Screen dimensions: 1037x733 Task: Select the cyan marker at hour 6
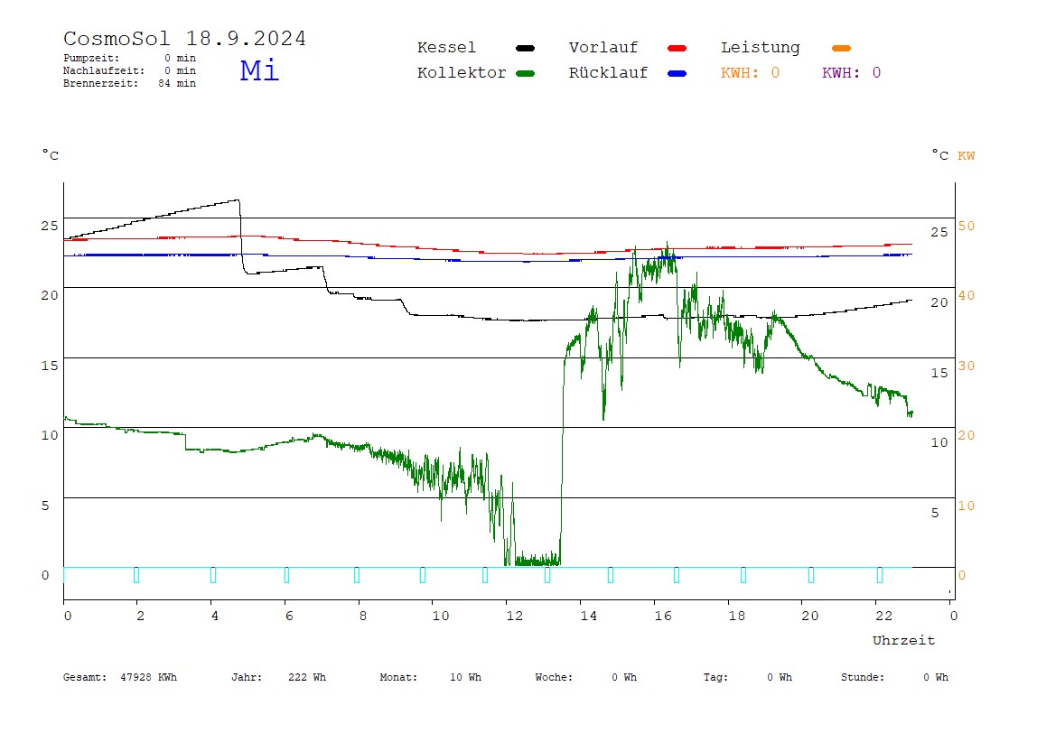coord(286,574)
